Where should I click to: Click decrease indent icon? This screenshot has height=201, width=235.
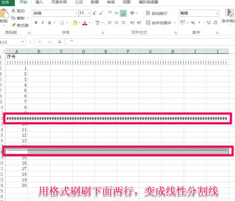pos(132,23)
